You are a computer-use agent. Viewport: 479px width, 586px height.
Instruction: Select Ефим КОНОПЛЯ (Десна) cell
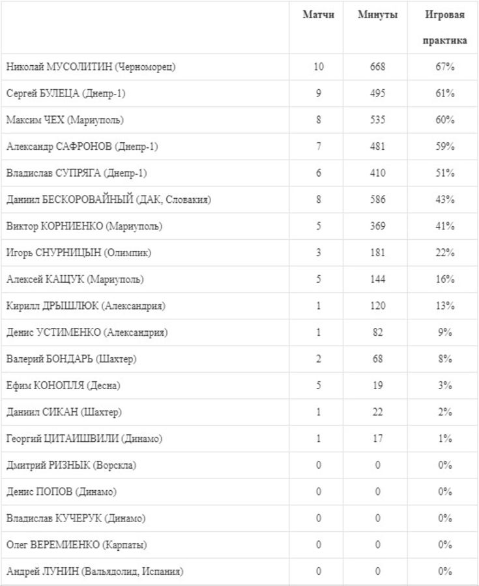pos(63,386)
